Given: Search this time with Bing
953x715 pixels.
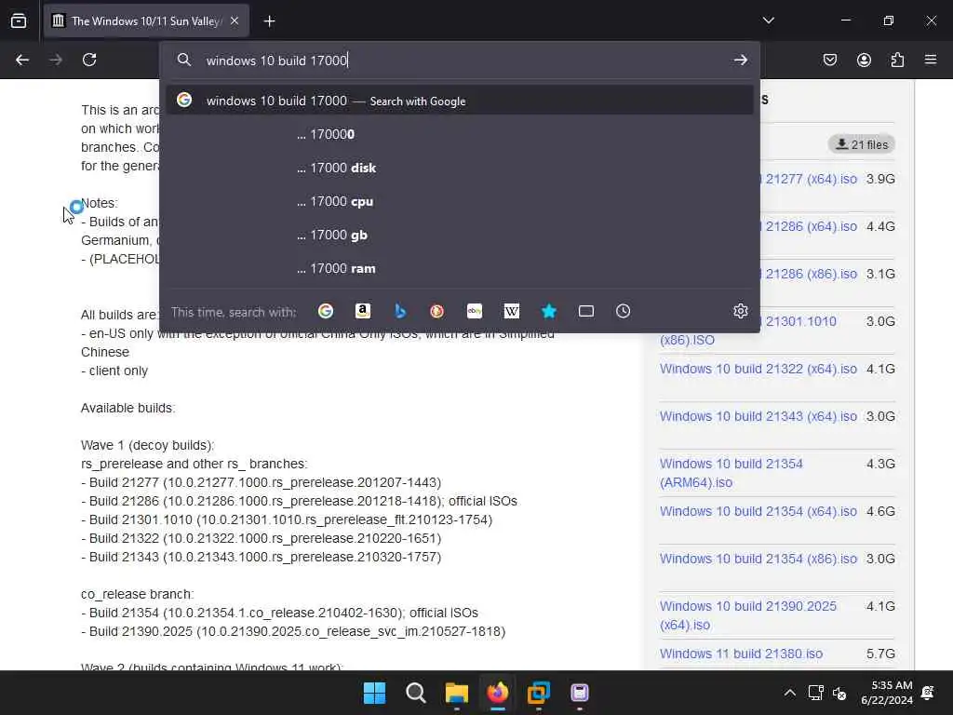Looking at the screenshot, I should tap(400, 311).
